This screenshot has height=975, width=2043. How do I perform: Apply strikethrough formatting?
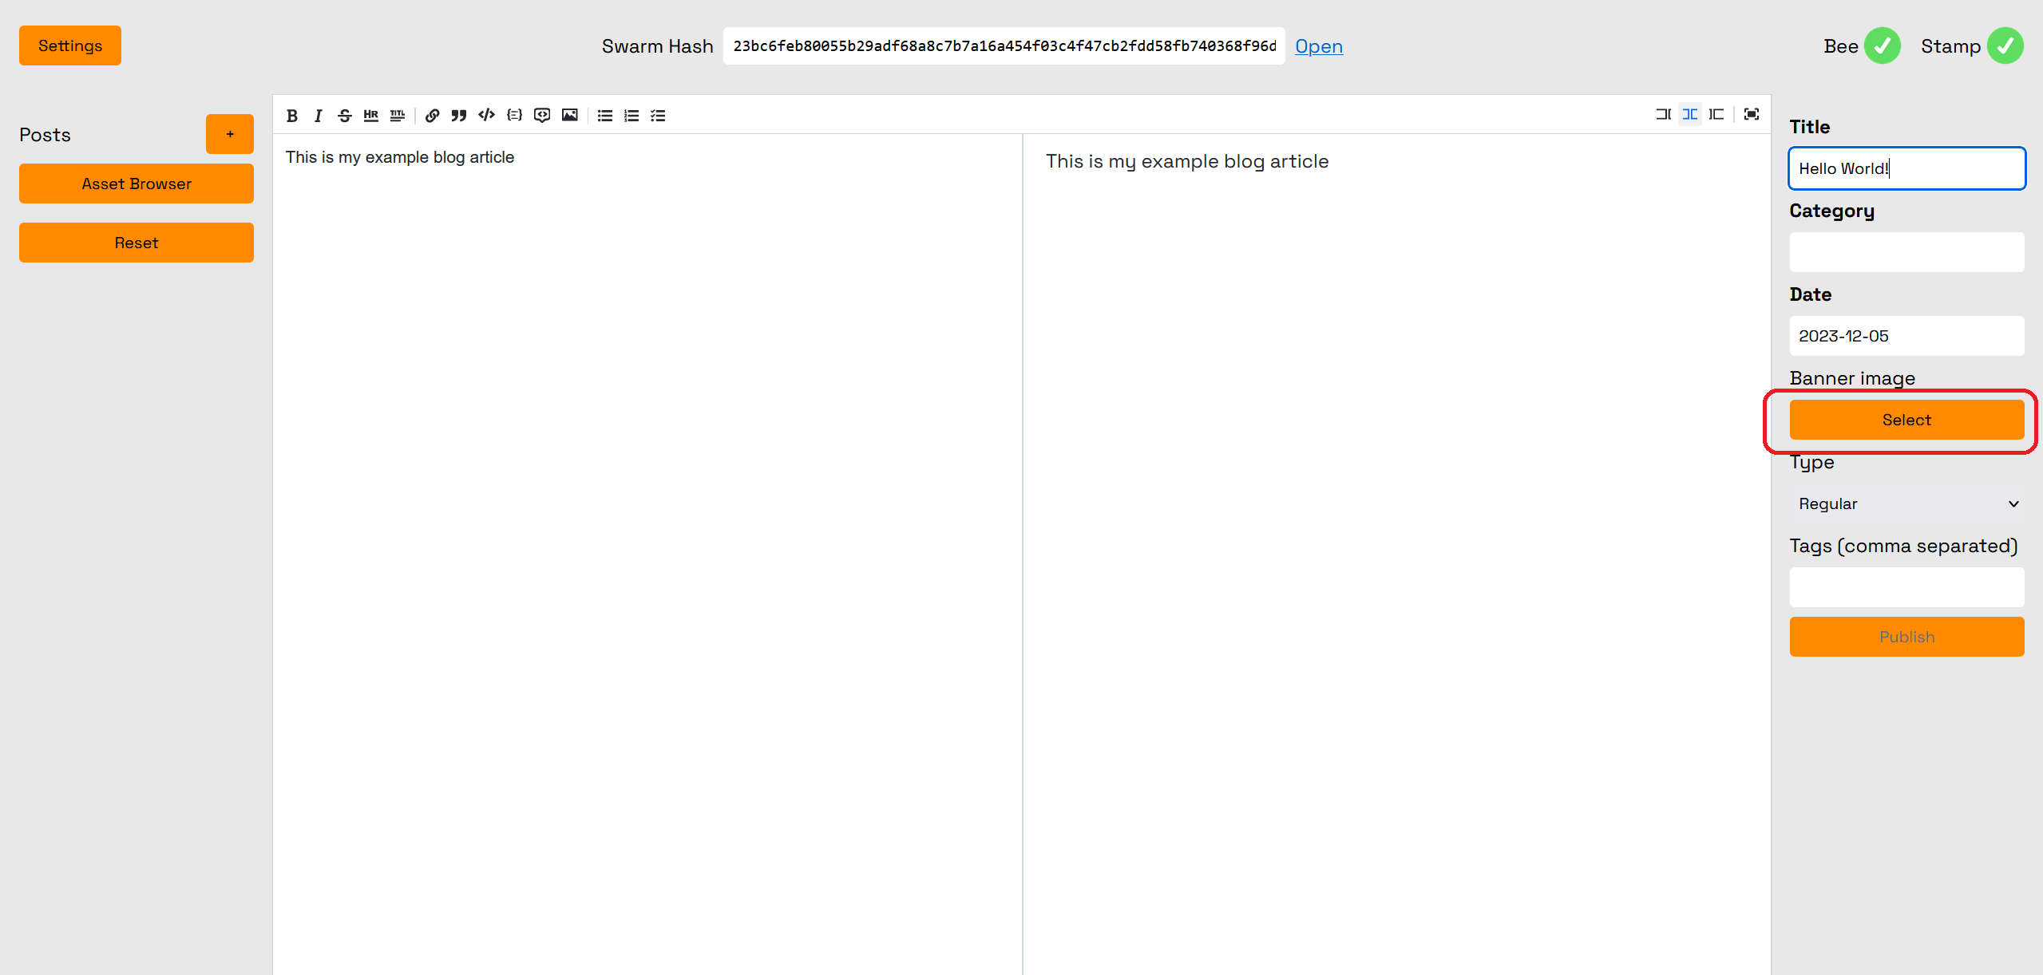click(344, 116)
